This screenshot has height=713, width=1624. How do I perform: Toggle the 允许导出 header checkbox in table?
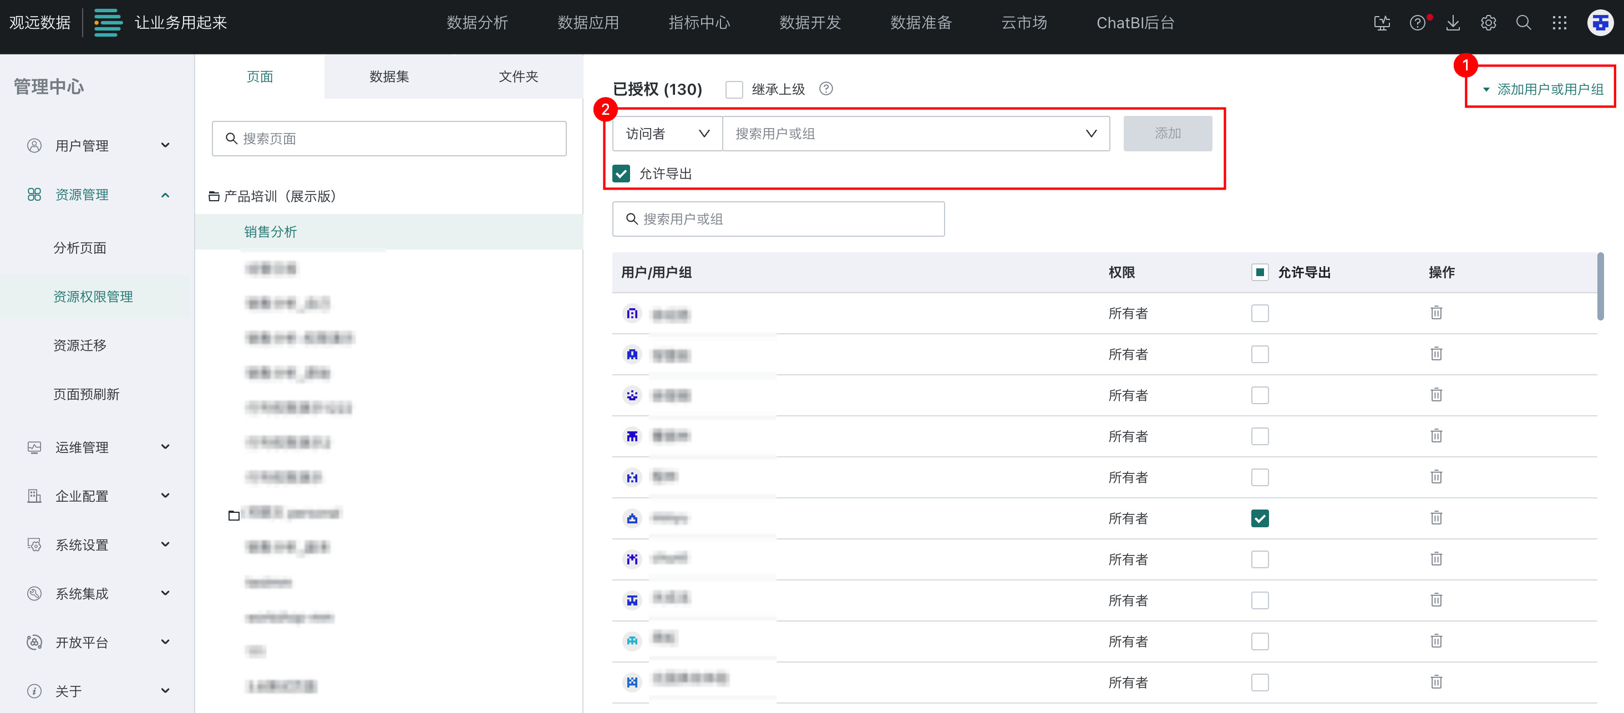click(1260, 272)
